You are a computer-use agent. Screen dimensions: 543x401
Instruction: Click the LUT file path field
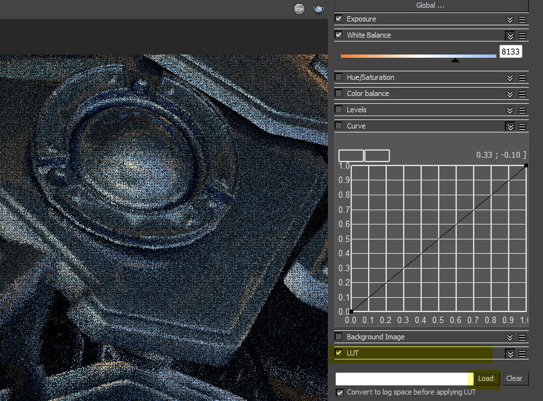402,378
